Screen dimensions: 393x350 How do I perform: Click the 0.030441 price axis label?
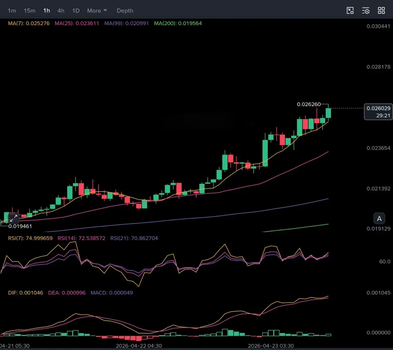tap(378, 26)
